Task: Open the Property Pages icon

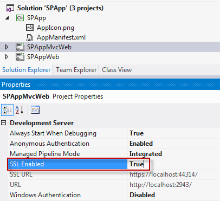Action: [x=35, y=110]
